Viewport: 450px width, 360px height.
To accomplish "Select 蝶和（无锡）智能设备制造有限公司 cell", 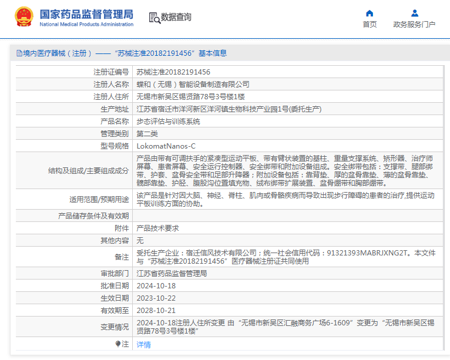I will [x=193, y=85].
